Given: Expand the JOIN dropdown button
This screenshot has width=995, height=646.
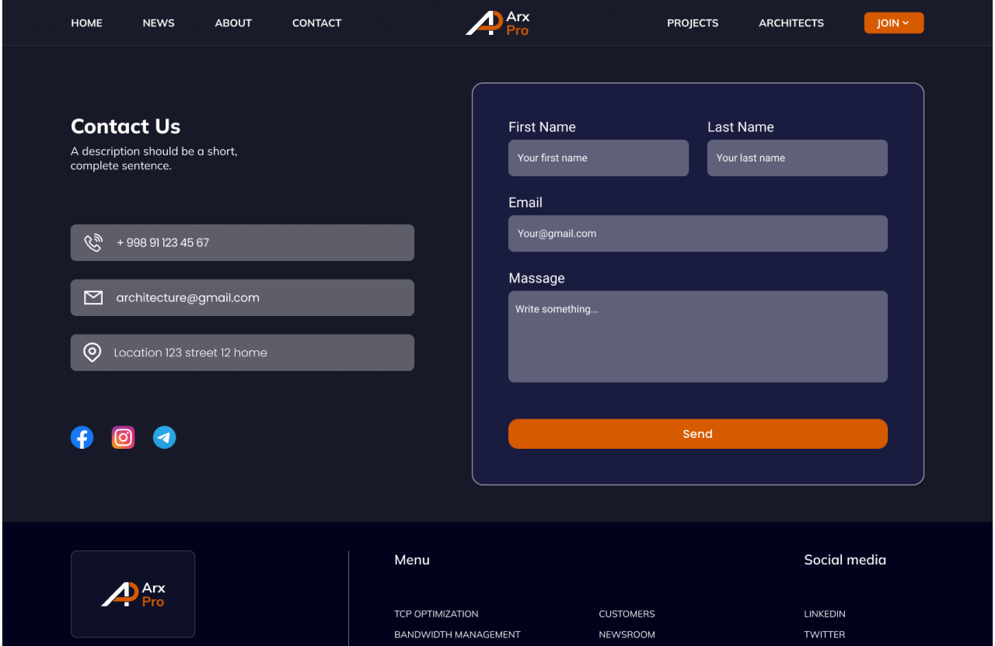Looking at the screenshot, I should coord(893,23).
